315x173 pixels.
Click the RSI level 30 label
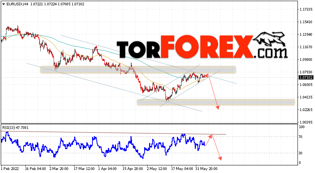[x=301, y=153]
